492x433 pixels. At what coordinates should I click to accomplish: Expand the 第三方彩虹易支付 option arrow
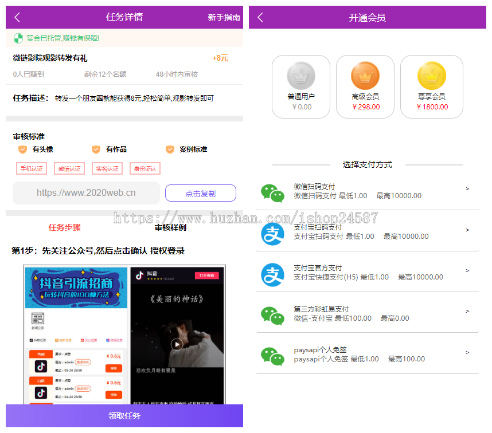467,311
